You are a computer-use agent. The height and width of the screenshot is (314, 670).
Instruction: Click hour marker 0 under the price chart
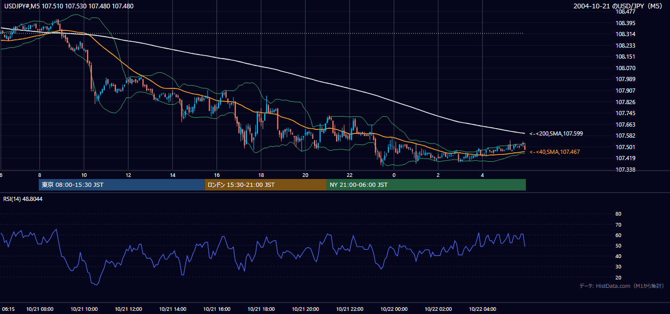click(x=394, y=175)
